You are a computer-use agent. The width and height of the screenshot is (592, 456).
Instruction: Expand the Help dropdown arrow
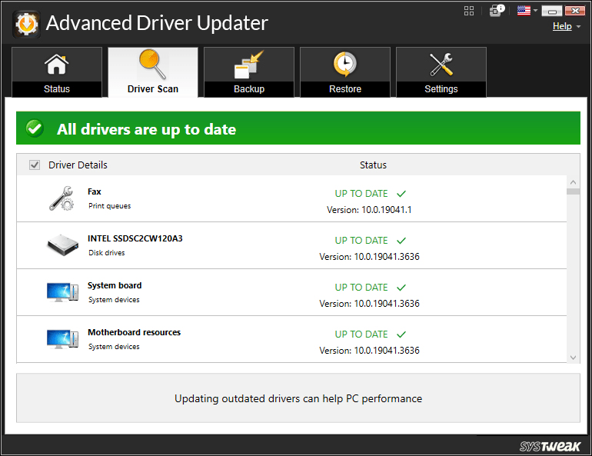(578, 27)
